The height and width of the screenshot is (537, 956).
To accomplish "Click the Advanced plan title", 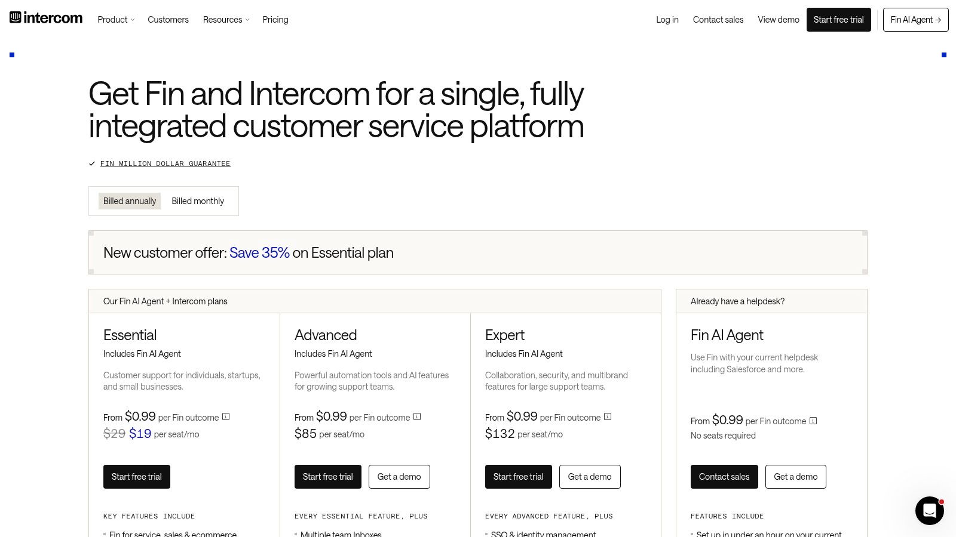I will pos(326,335).
